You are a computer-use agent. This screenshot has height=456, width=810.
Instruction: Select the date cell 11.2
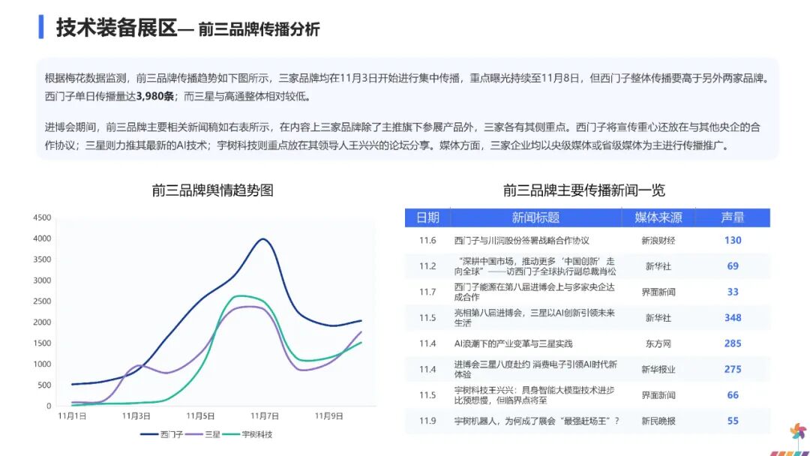pyautogui.click(x=427, y=266)
